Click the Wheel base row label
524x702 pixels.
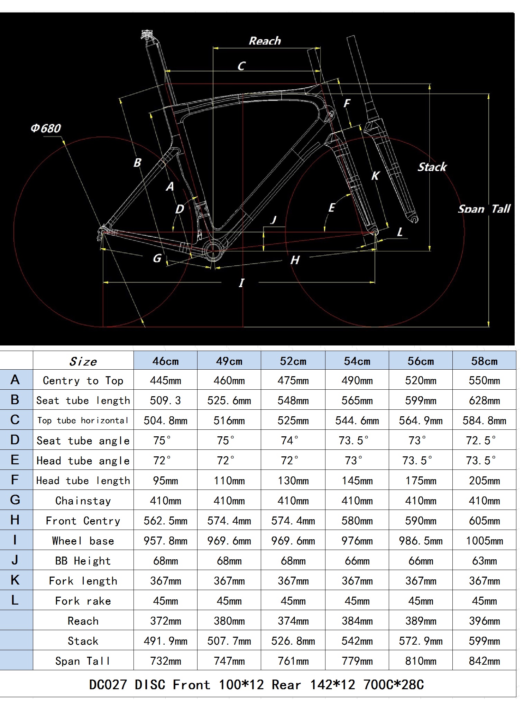(x=83, y=541)
